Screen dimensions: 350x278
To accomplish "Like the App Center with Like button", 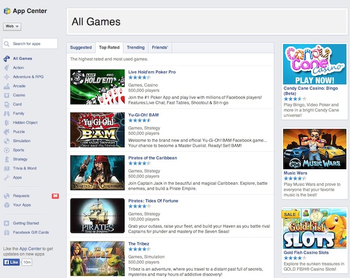I will point(11,262).
